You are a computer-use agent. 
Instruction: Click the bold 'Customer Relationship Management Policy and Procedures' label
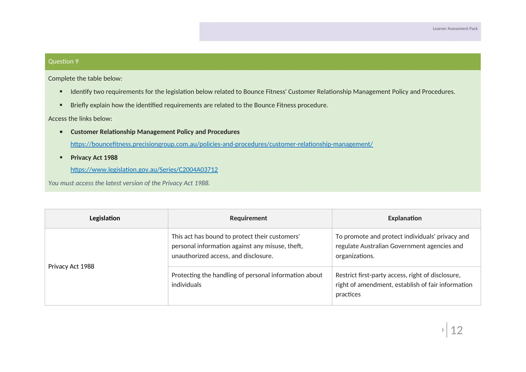click(x=155, y=132)
